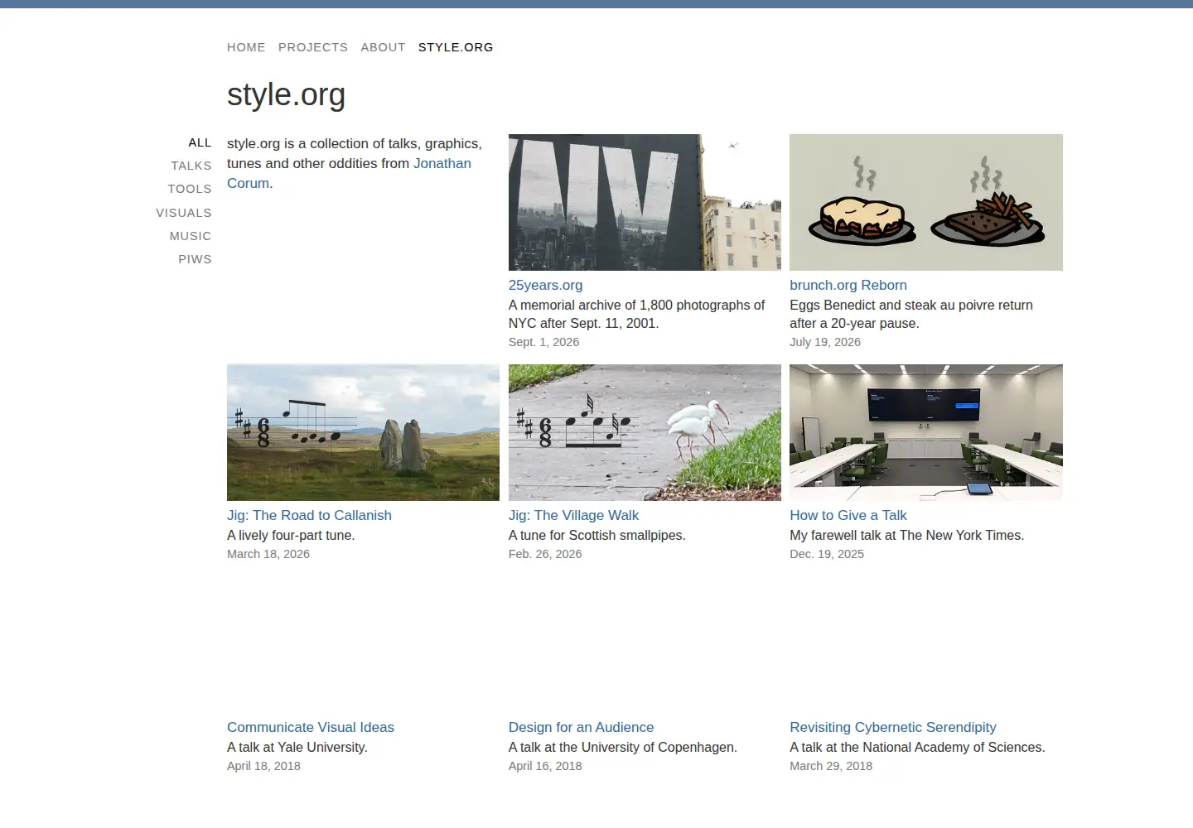
Task: Open the 25years.org title link
Action: pyautogui.click(x=545, y=285)
